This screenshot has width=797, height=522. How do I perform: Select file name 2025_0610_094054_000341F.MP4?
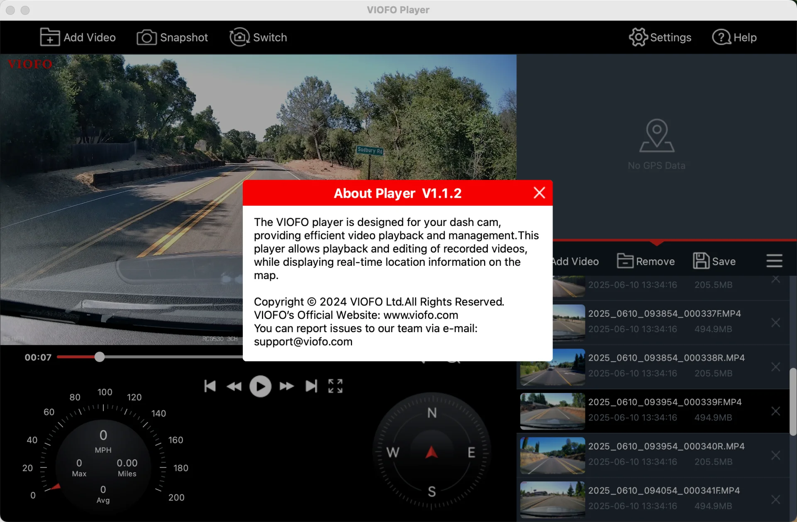coord(664,490)
